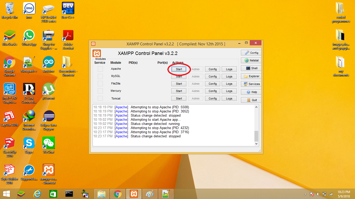Image resolution: width=355 pixels, height=199 pixels.
Task: Open Windows Services from XAMPP panel
Action: pos(251,84)
